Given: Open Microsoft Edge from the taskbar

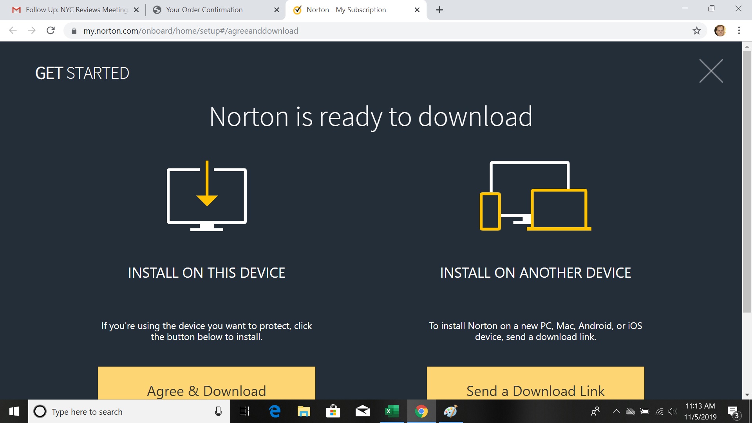Looking at the screenshot, I should (275, 411).
